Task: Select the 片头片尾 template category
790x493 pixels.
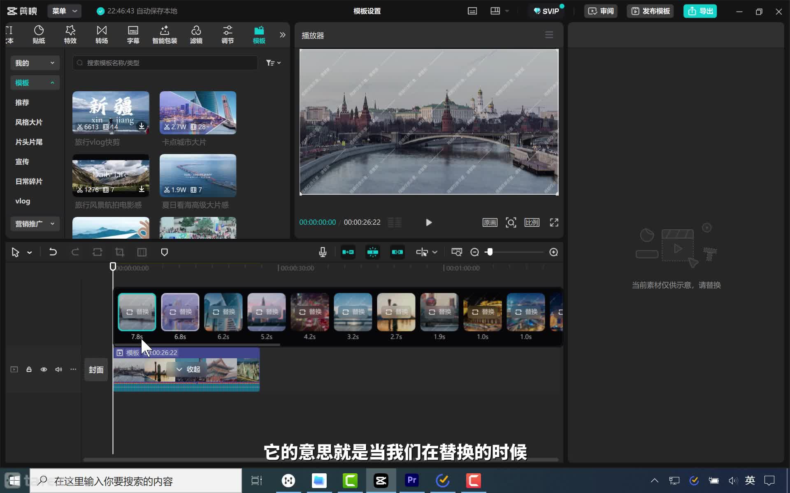Action: coord(29,142)
